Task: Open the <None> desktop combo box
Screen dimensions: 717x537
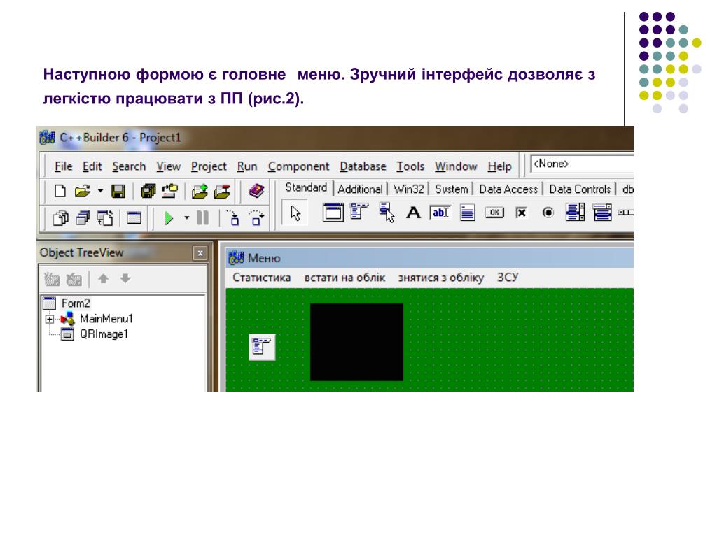Action: tap(582, 164)
